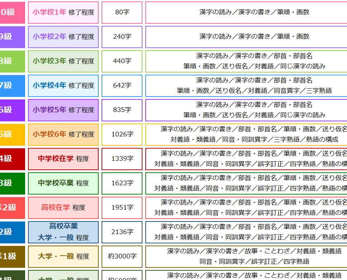The width and height of the screenshot is (347, 280).
Task: Select the 642字 kanji count cell
Action: pos(122,85)
